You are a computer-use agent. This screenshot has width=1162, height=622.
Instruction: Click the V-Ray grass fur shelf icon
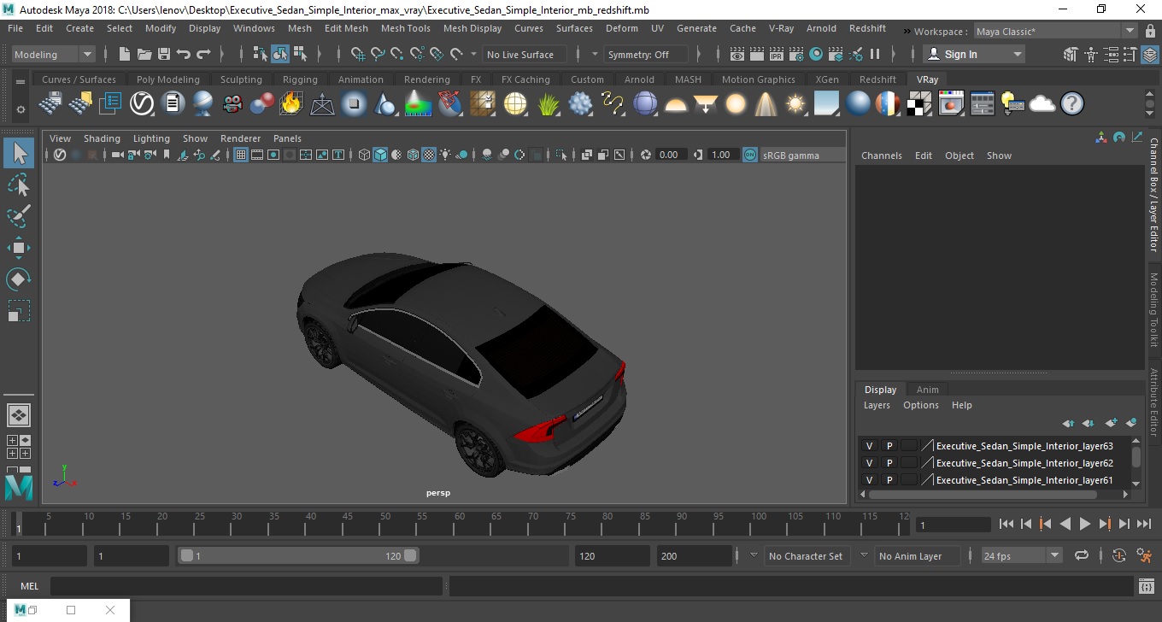click(x=548, y=104)
